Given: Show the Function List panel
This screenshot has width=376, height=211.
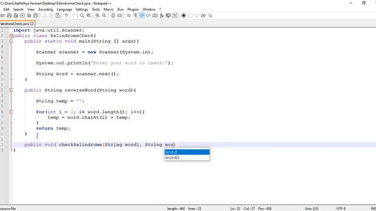Looking at the screenshot, I should point(162,16).
